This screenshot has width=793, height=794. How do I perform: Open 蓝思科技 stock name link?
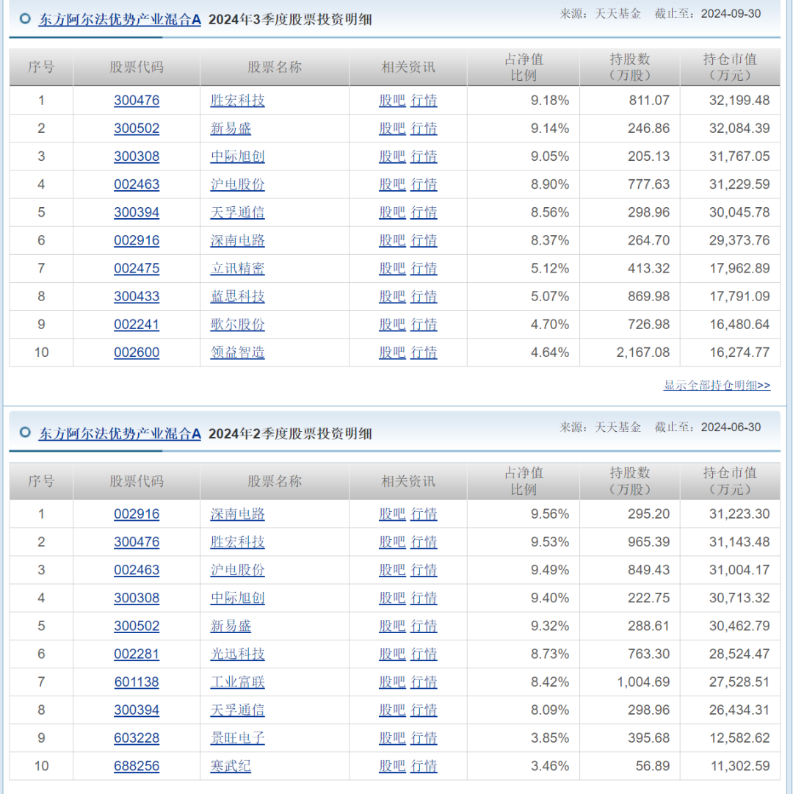click(x=237, y=296)
